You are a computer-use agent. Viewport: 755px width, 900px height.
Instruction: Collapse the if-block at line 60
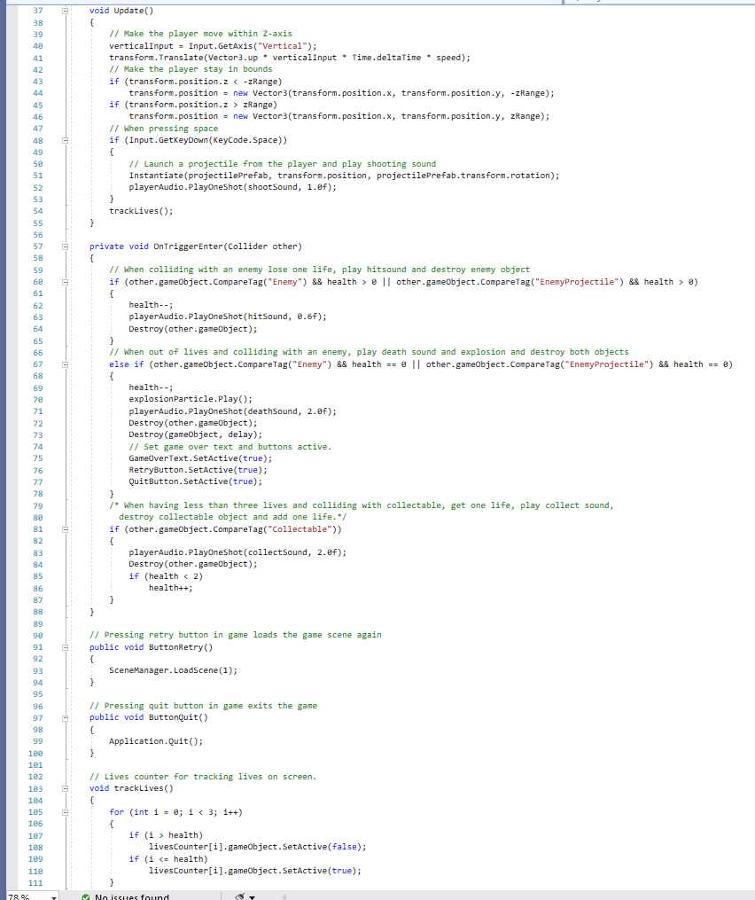pyautogui.click(x=66, y=282)
